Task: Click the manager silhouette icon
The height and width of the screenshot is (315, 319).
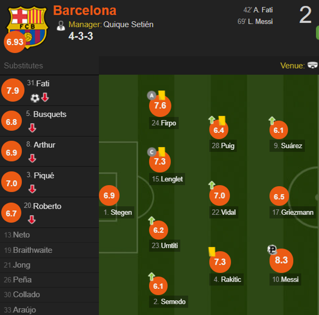Action: (61, 25)
